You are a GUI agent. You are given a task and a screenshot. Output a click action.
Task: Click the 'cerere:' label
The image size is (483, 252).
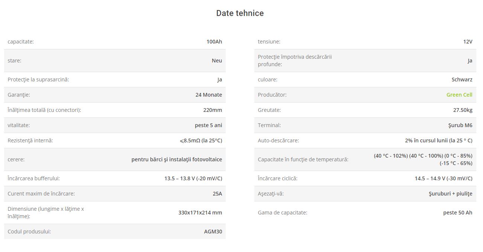pyautogui.click(x=16, y=159)
